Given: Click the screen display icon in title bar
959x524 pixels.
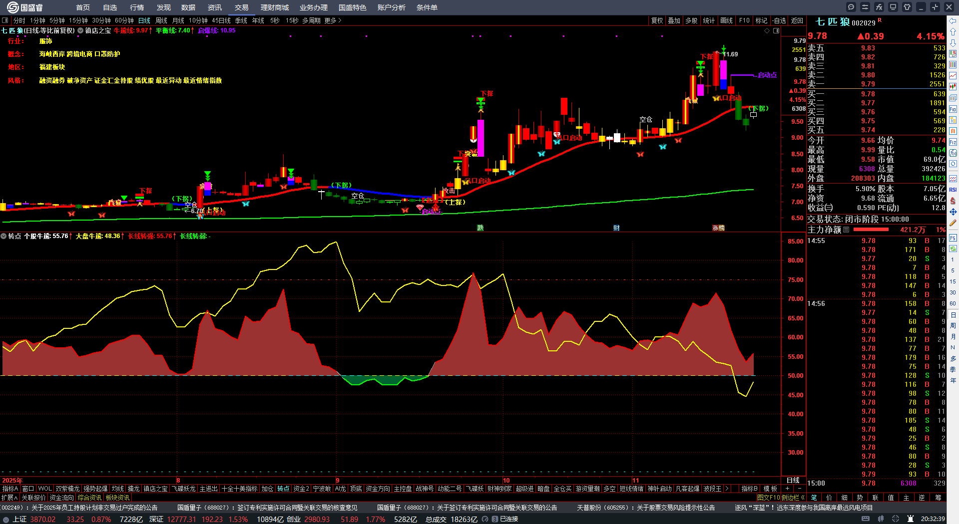Looking at the screenshot, I should pos(893,7).
